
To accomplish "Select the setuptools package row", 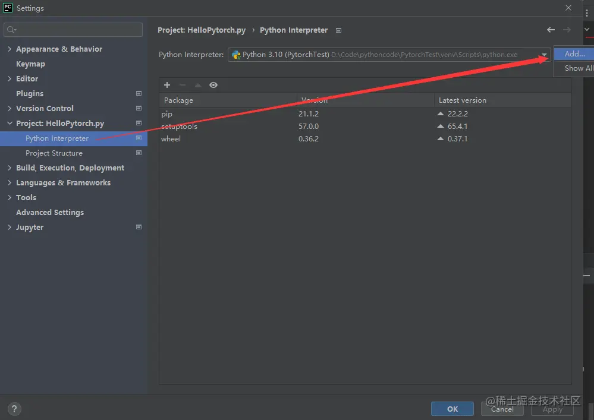I will (x=365, y=126).
